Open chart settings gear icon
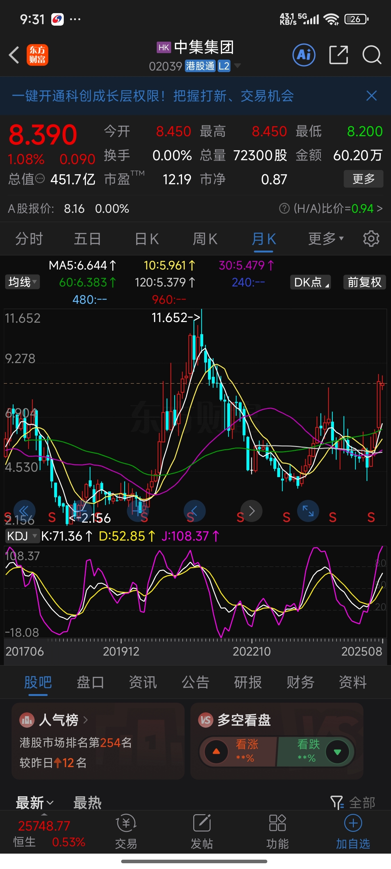The height and width of the screenshot is (869, 391). (x=371, y=239)
